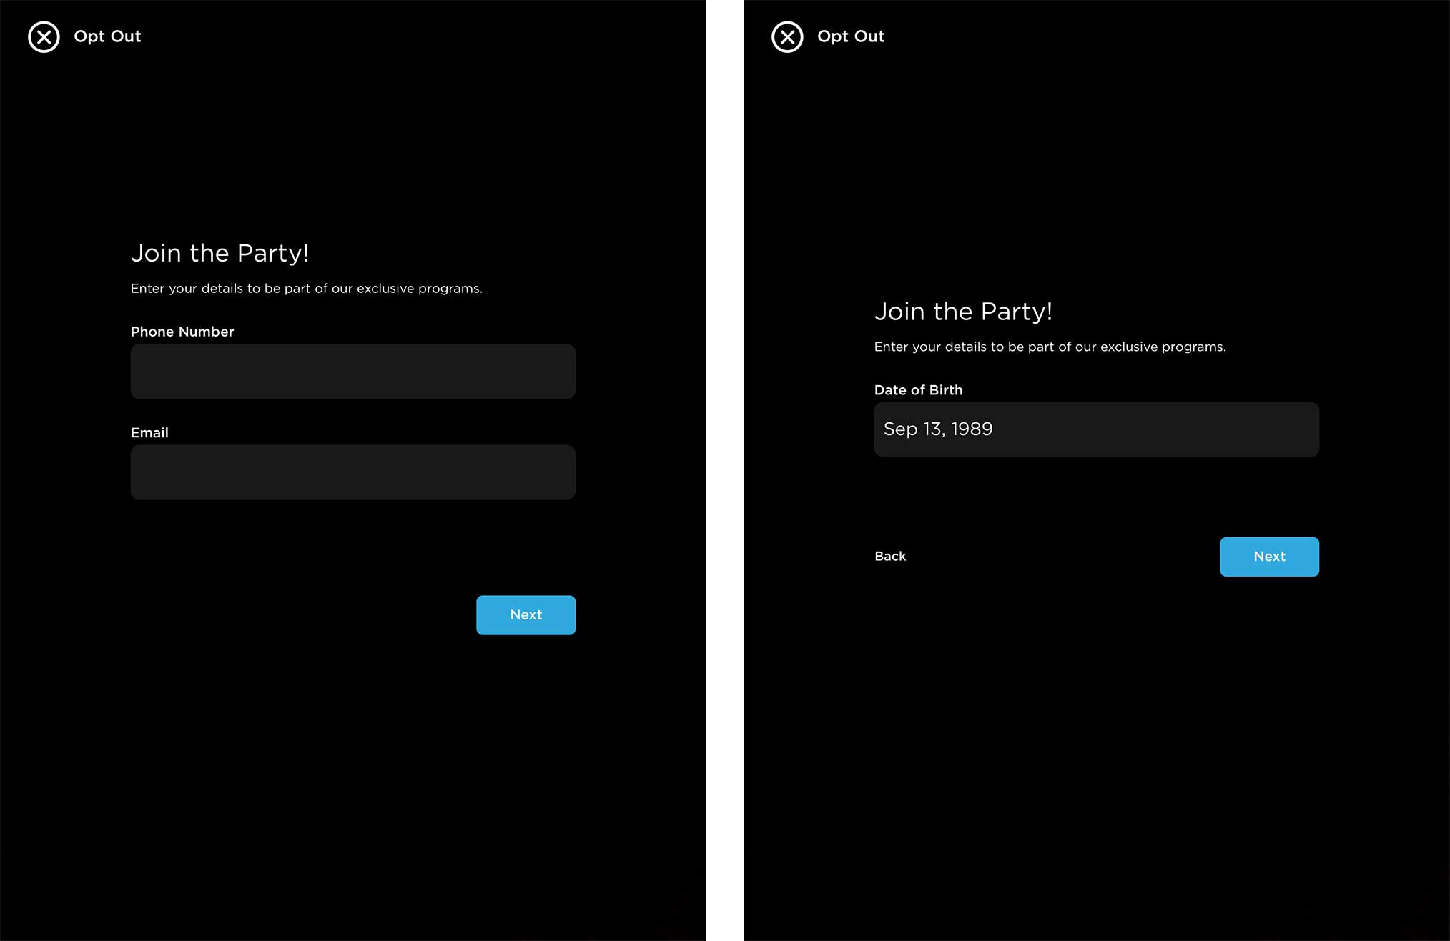Viewport: 1450px width, 941px height.
Task: Click the subtitle text above the Date of Birth label
Action: (x=1050, y=347)
